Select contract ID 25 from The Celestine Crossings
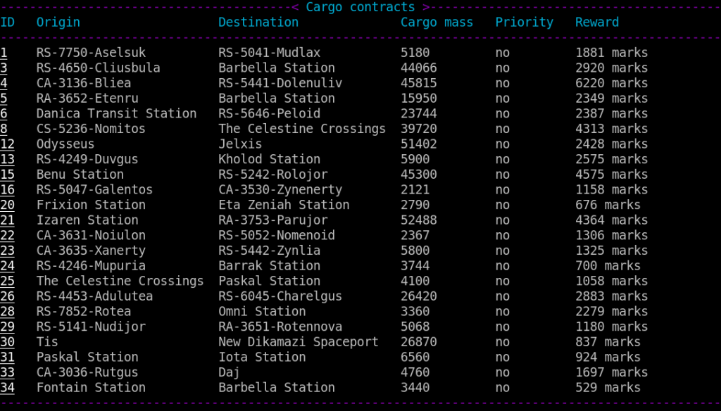The height and width of the screenshot is (411, 721). [x=7, y=281]
